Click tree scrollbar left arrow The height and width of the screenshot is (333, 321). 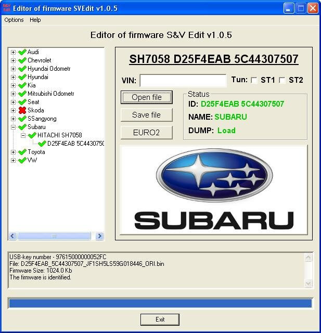(x=12, y=236)
